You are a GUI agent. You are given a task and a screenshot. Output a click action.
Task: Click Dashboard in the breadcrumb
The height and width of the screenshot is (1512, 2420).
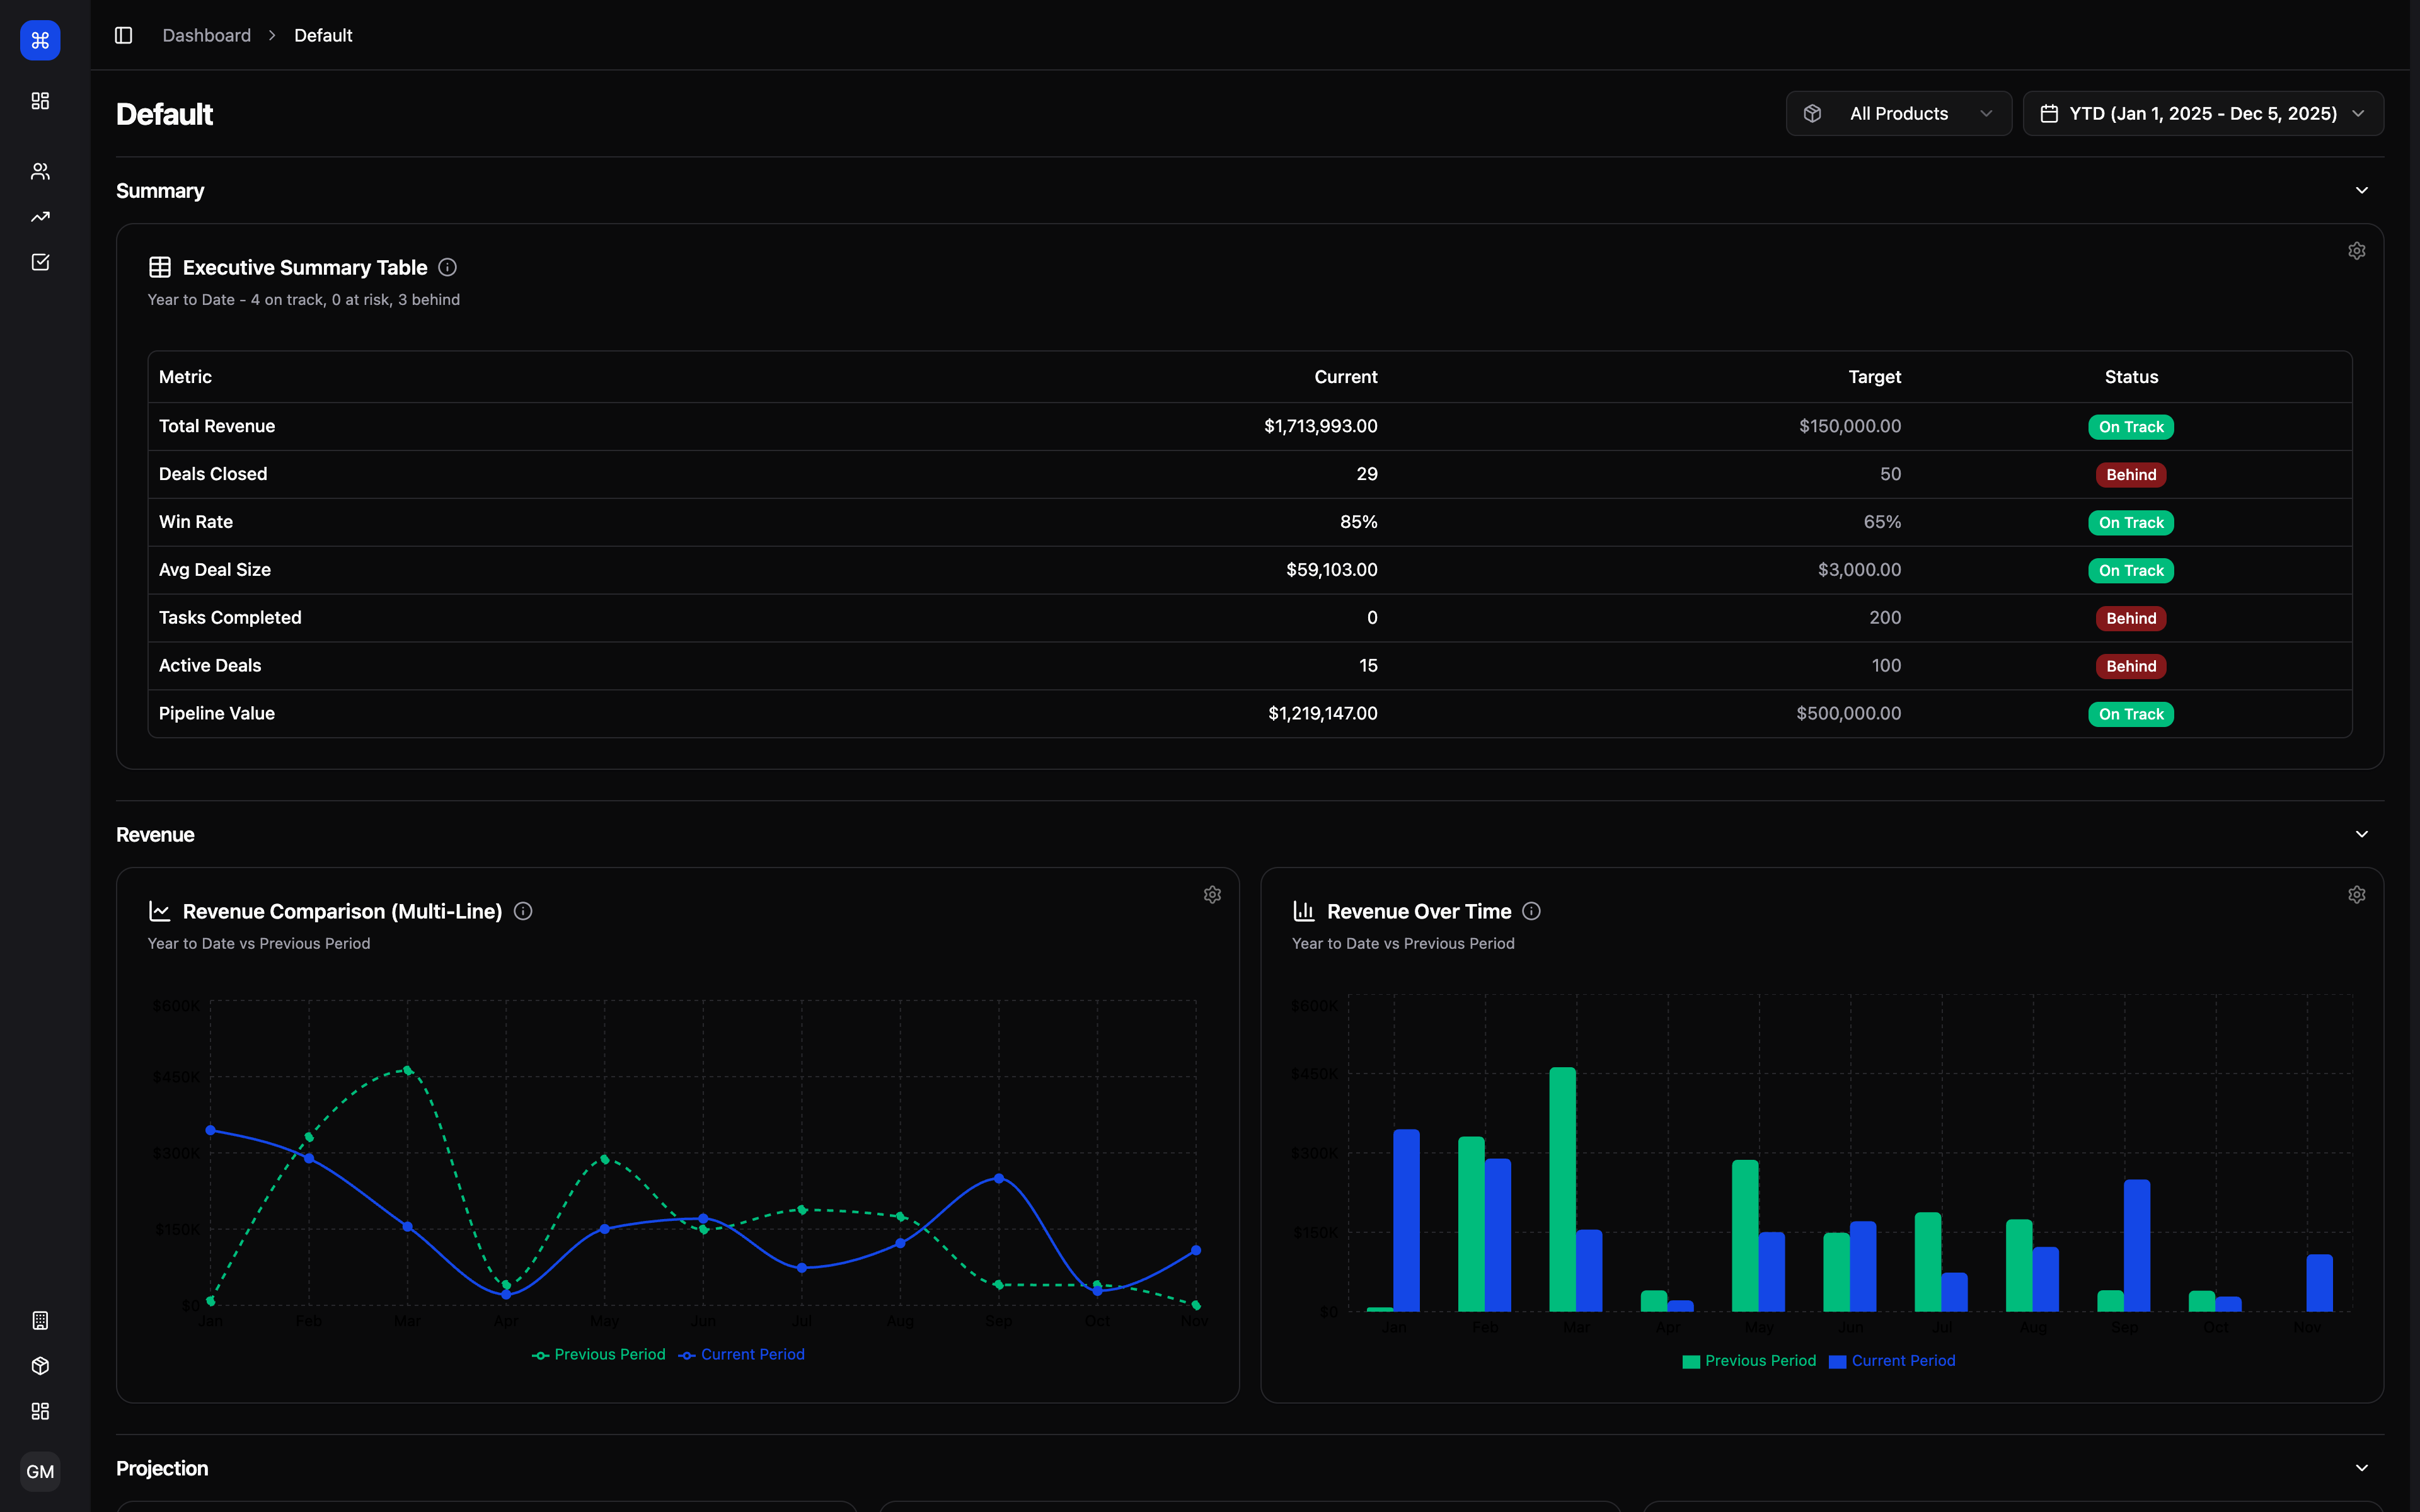tap(206, 35)
